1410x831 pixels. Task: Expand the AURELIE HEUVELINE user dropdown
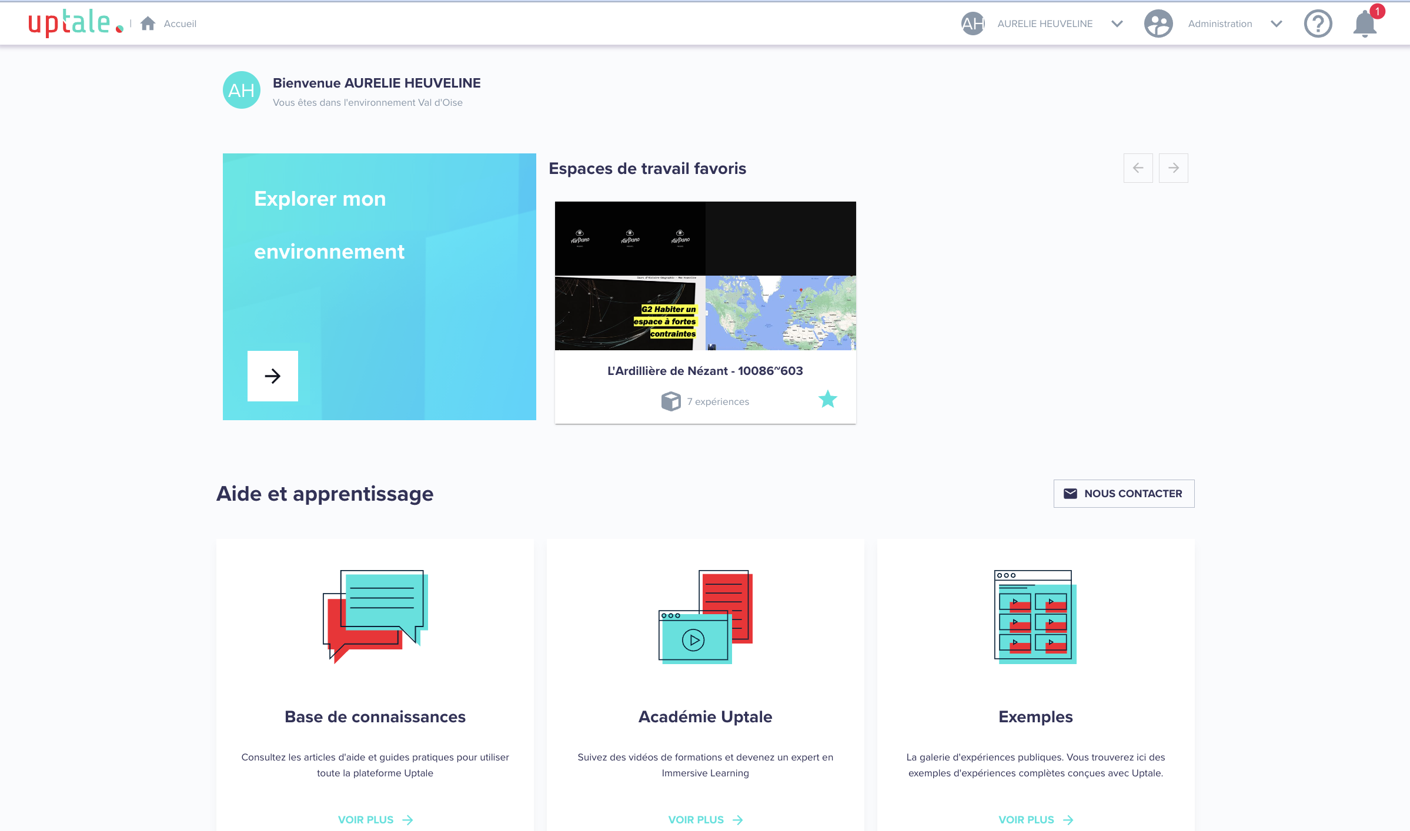click(1117, 24)
